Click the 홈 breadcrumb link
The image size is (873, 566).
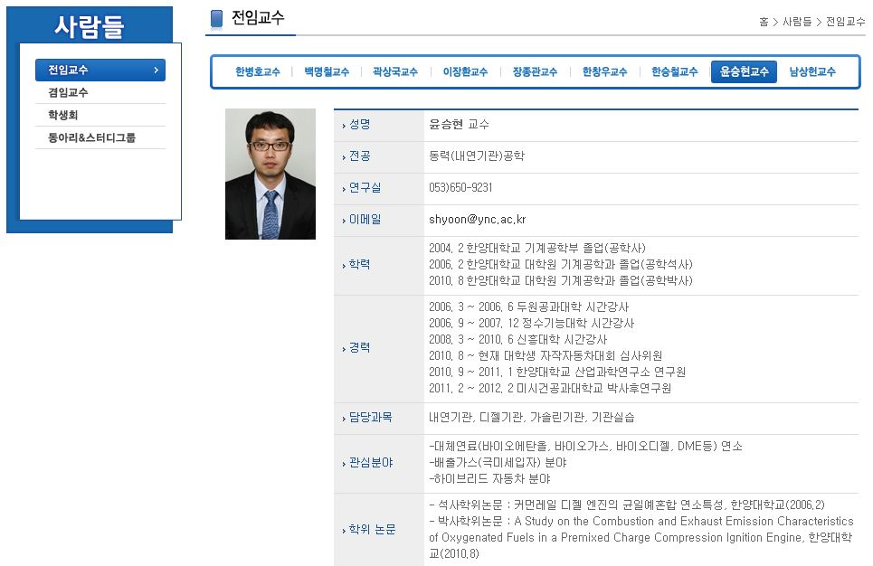(x=764, y=22)
